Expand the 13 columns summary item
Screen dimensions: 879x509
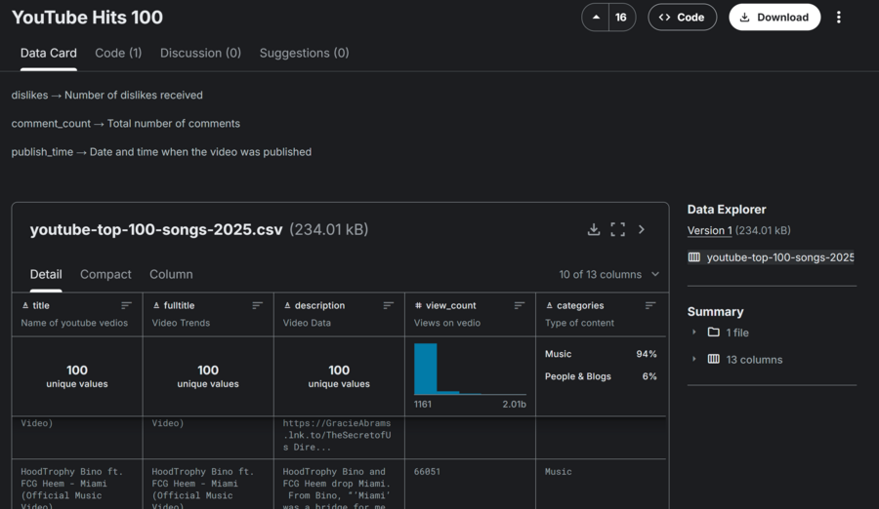pos(694,360)
